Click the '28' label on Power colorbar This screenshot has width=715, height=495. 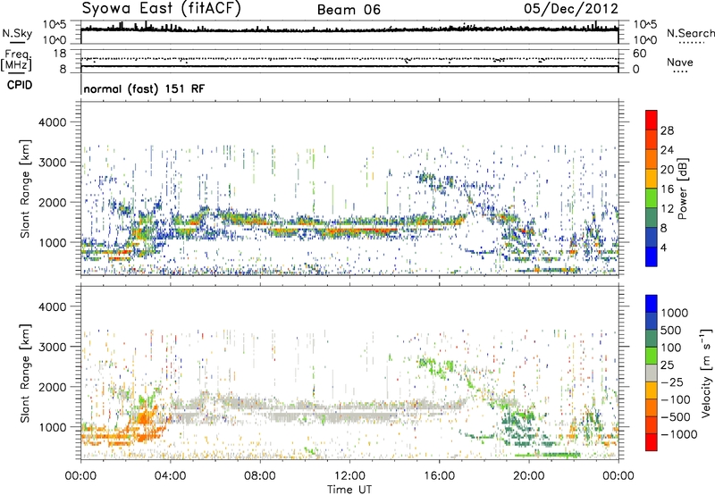[x=667, y=130]
